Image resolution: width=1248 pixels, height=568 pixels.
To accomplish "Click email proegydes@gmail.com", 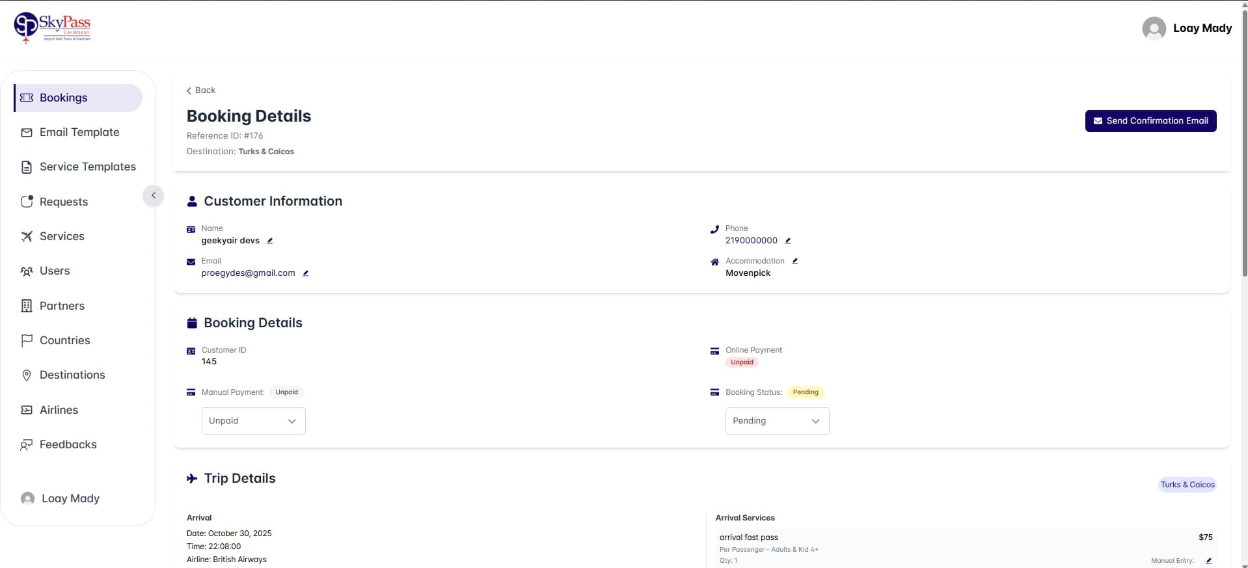I will click(248, 273).
